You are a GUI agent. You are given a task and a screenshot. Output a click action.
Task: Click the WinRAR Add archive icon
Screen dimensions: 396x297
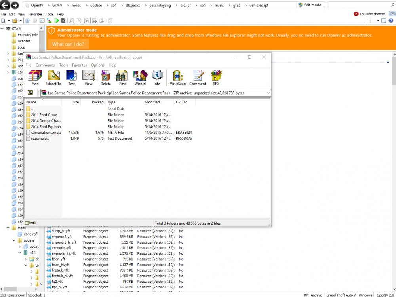(35, 77)
